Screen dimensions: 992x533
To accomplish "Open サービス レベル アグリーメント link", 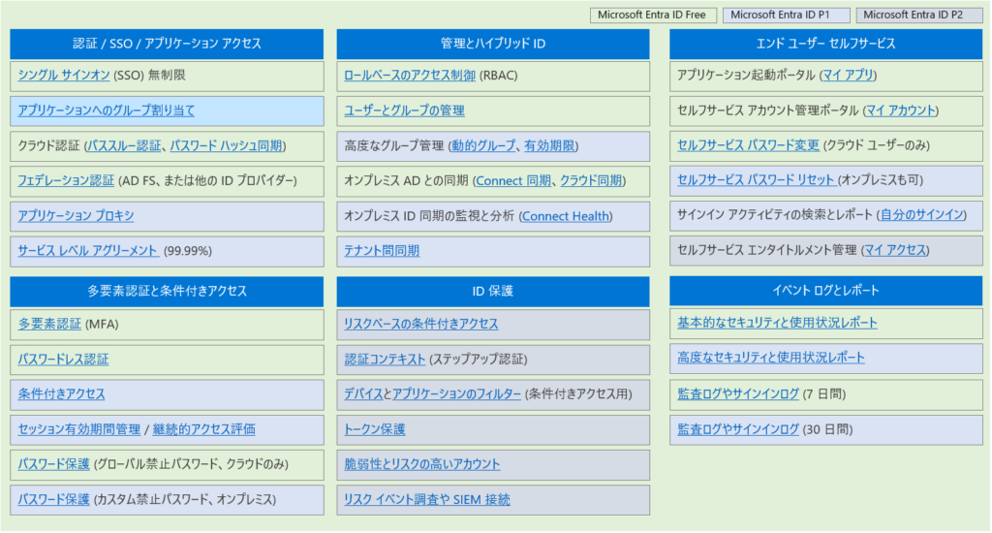I will (88, 251).
